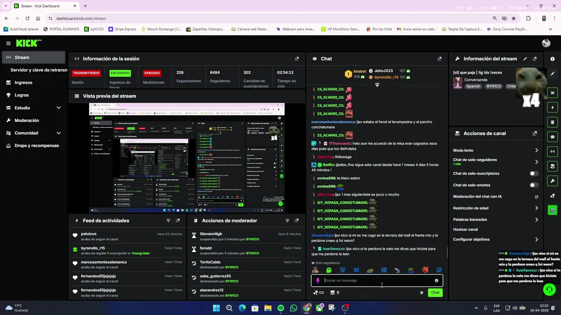Toggle Chat de solo-emotes switch

point(534,185)
